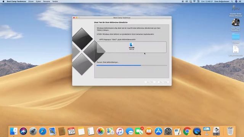The height and width of the screenshot is (137, 244).
Task: Open Wi-Fi status menu in menu bar
Action: (x=194, y=1)
